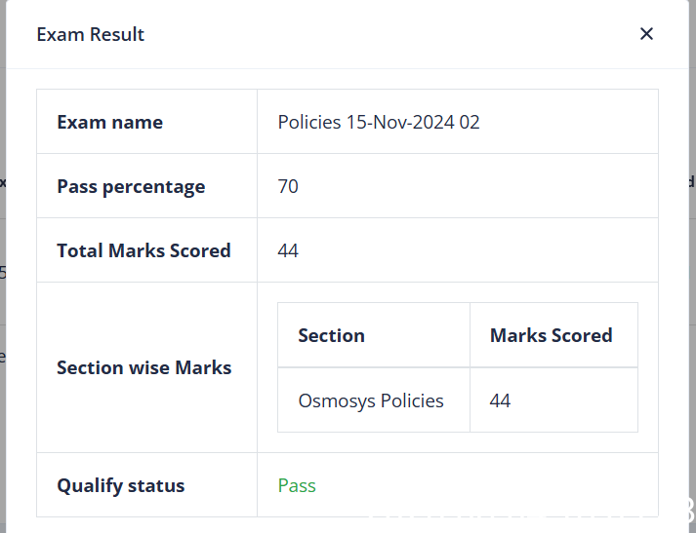Select the Exam name row label
This screenshot has height=533, width=696.
[x=109, y=122]
